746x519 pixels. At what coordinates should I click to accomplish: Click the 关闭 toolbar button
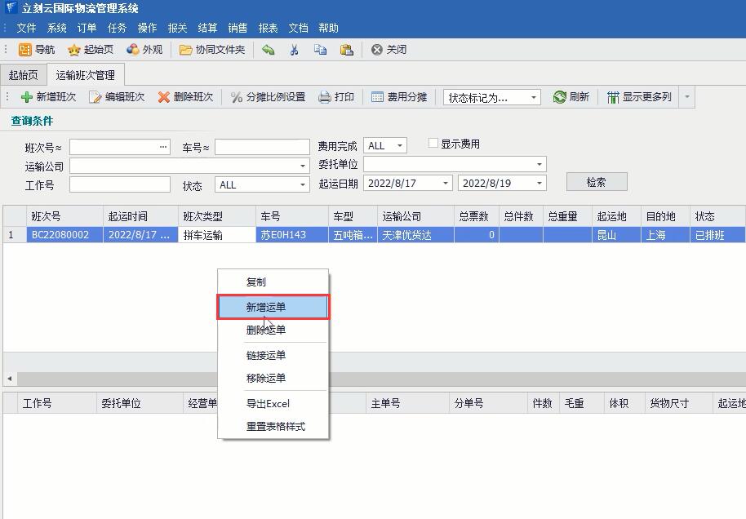click(x=389, y=50)
